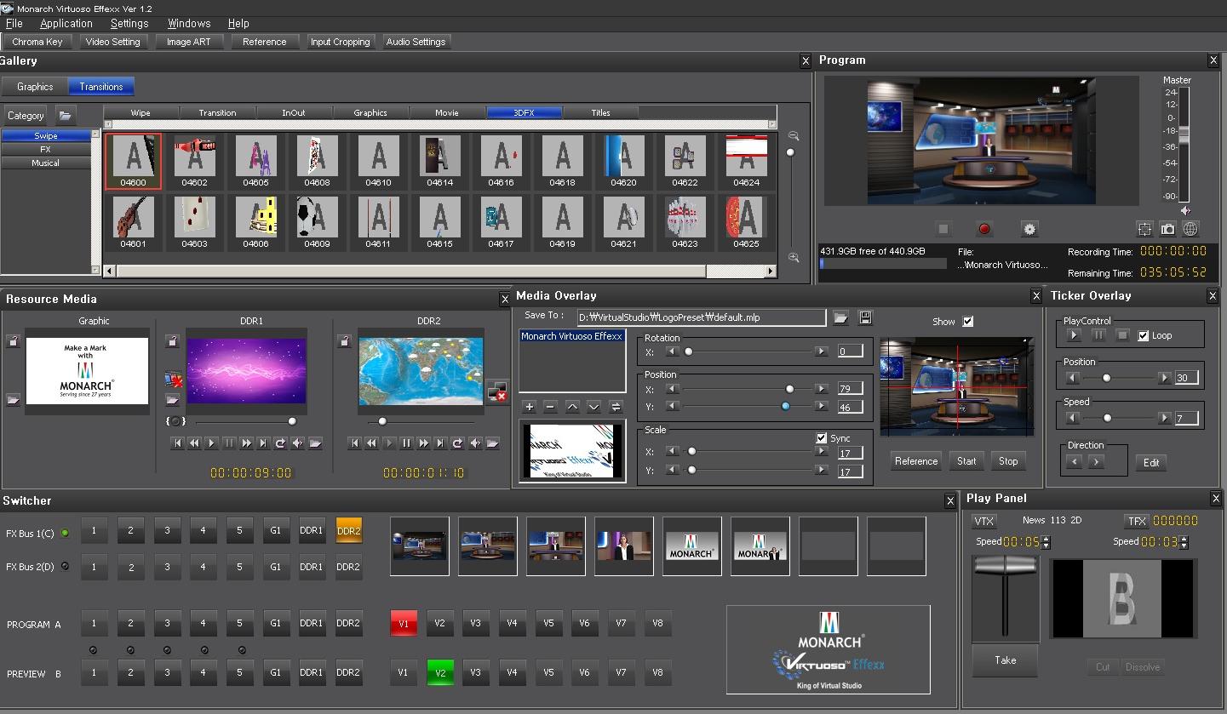This screenshot has width=1227, height=714.
Task: Stop the ticker in PlayControl
Action: coord(1122,335)
